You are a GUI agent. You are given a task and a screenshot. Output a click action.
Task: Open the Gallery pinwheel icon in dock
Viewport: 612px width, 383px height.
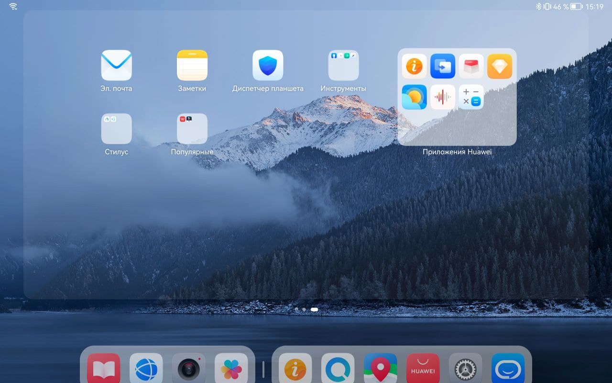coord(231,369)
